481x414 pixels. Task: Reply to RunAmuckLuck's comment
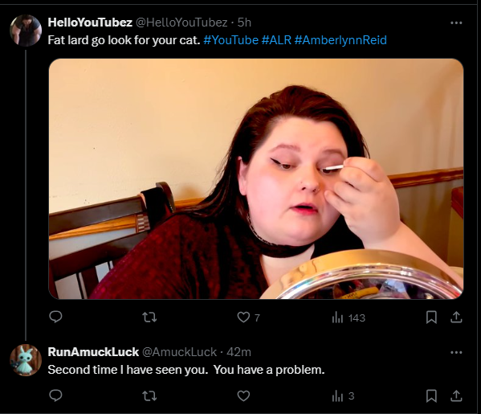click(x=56, y=396)
